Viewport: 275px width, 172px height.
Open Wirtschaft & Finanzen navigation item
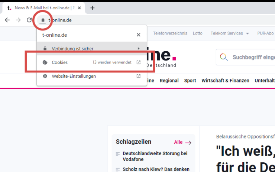click(x=225, y=81)
